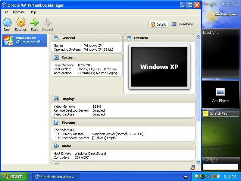Open the Google sidebar down-arrow menu

coord(230,4)
